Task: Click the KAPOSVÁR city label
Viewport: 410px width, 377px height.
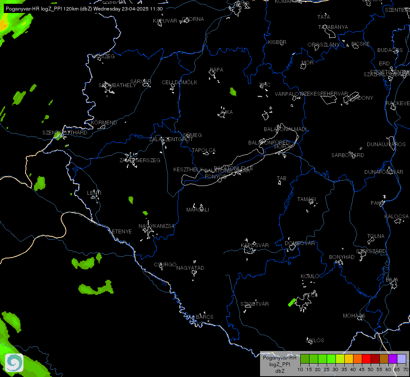Action: point(255,245)
